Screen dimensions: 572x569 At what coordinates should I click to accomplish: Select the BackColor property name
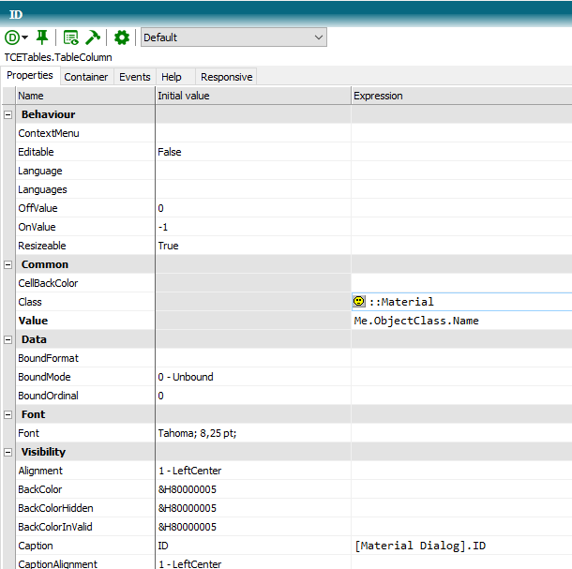pos(39,489)
